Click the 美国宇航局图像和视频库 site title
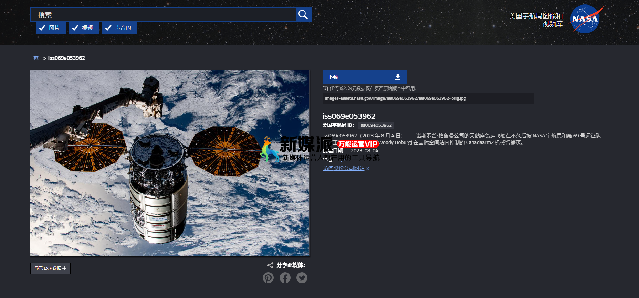Viewport: 639px width, 298px height. [536, 20]
